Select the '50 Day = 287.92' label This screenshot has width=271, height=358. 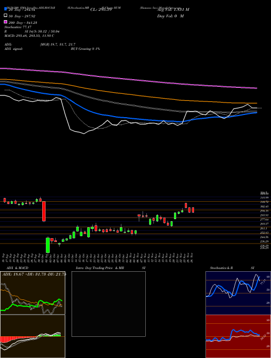[x=22, y=16]
